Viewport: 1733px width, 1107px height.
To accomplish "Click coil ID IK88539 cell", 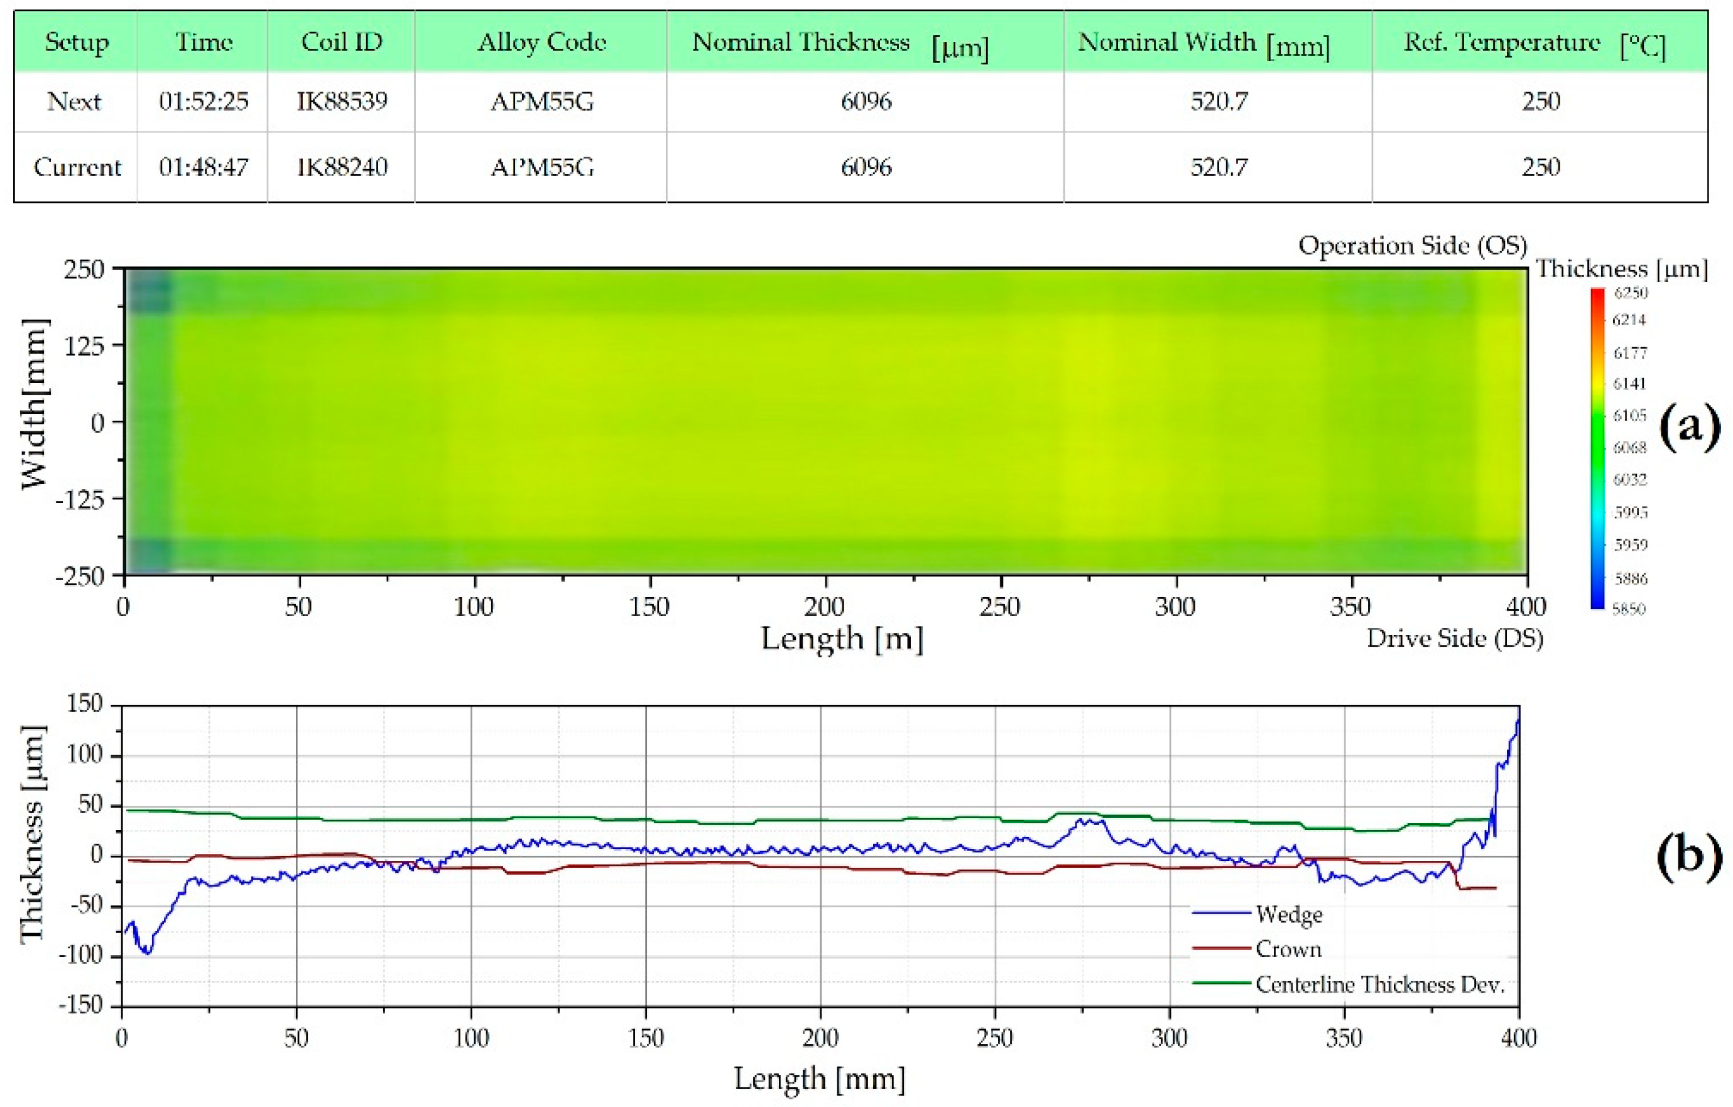I will (342, 102).
